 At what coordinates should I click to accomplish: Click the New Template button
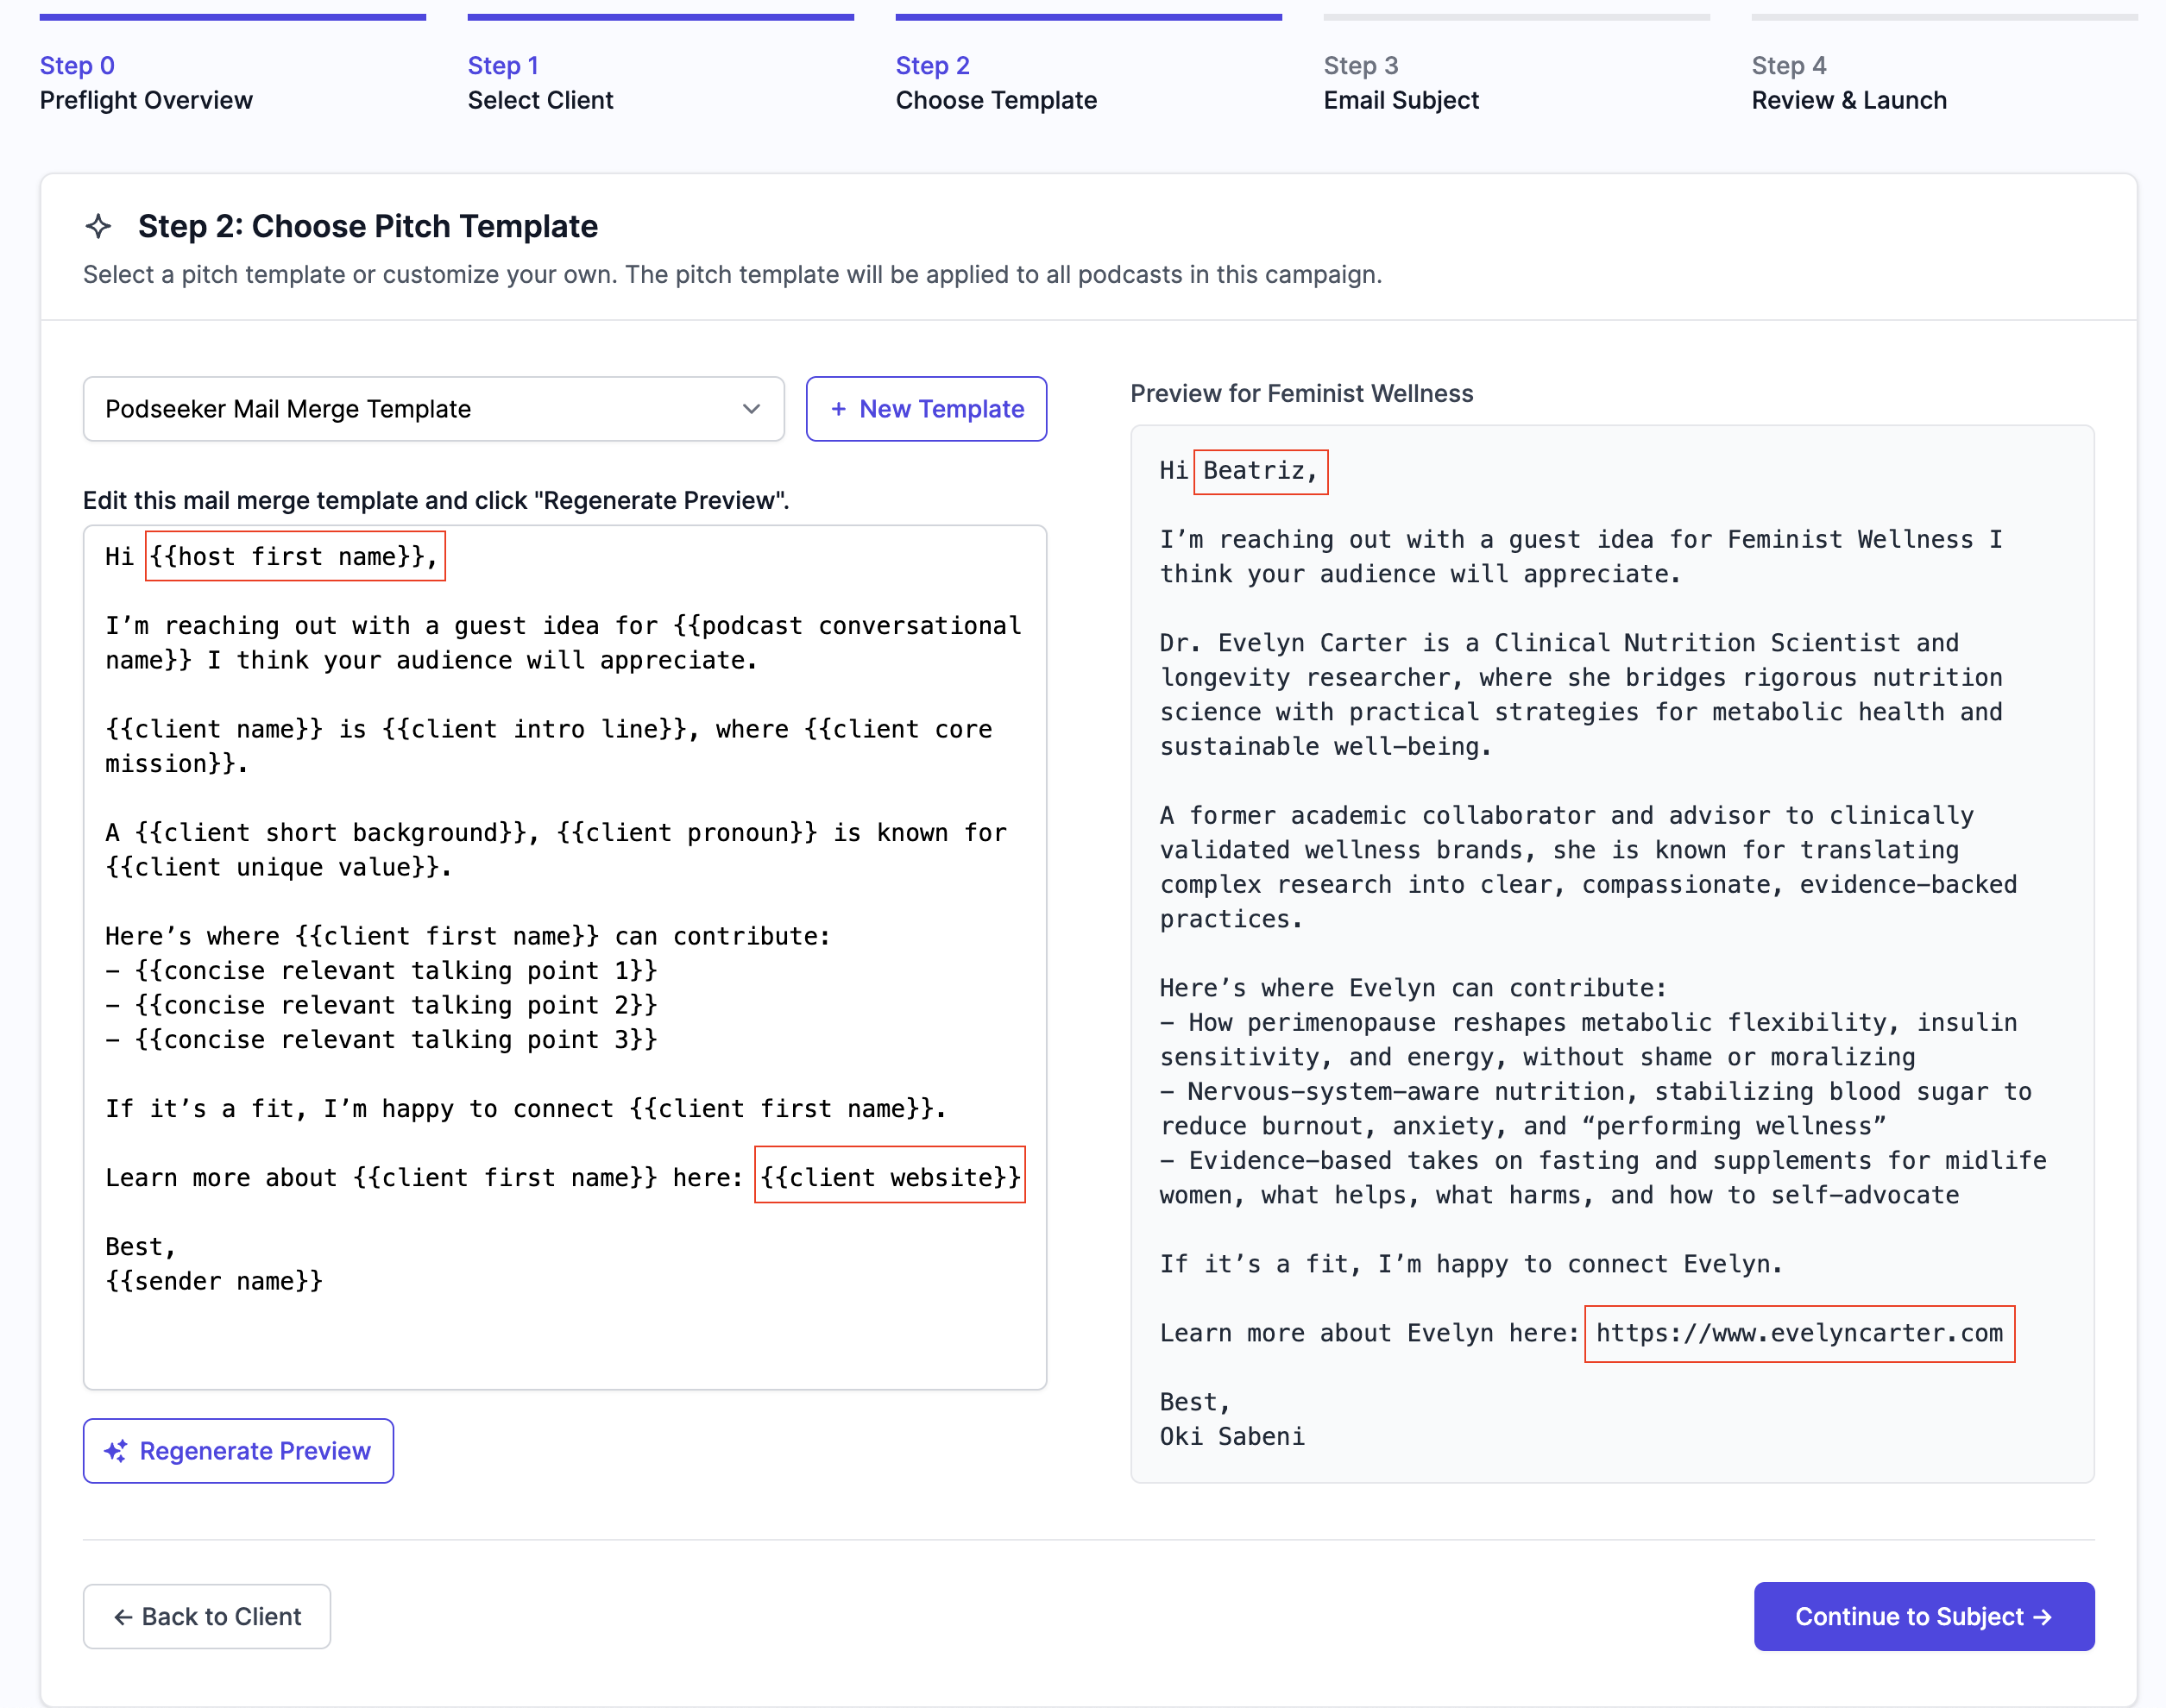(927, 409)
